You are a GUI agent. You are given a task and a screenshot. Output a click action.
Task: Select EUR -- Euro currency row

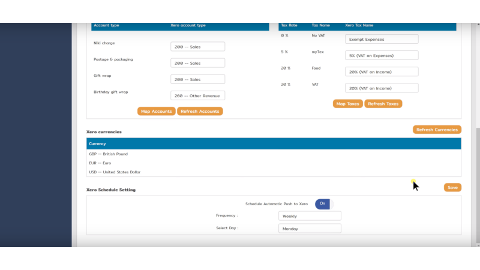[x=274, y=163]
